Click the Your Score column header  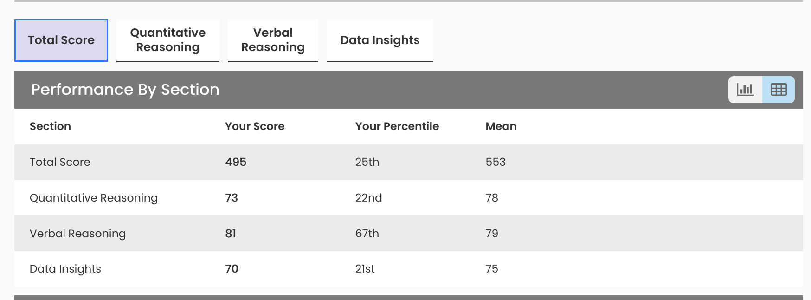click(x=255, y=126)
